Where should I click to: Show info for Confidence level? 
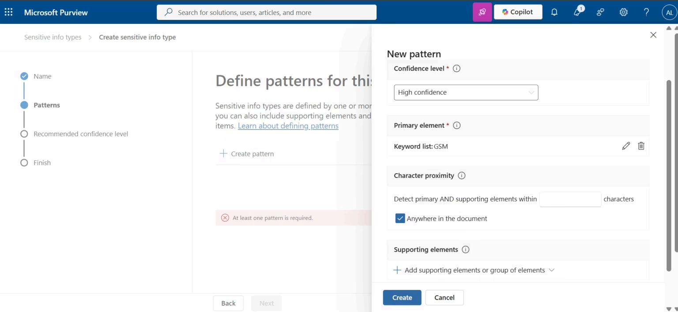tap(457, 68)
